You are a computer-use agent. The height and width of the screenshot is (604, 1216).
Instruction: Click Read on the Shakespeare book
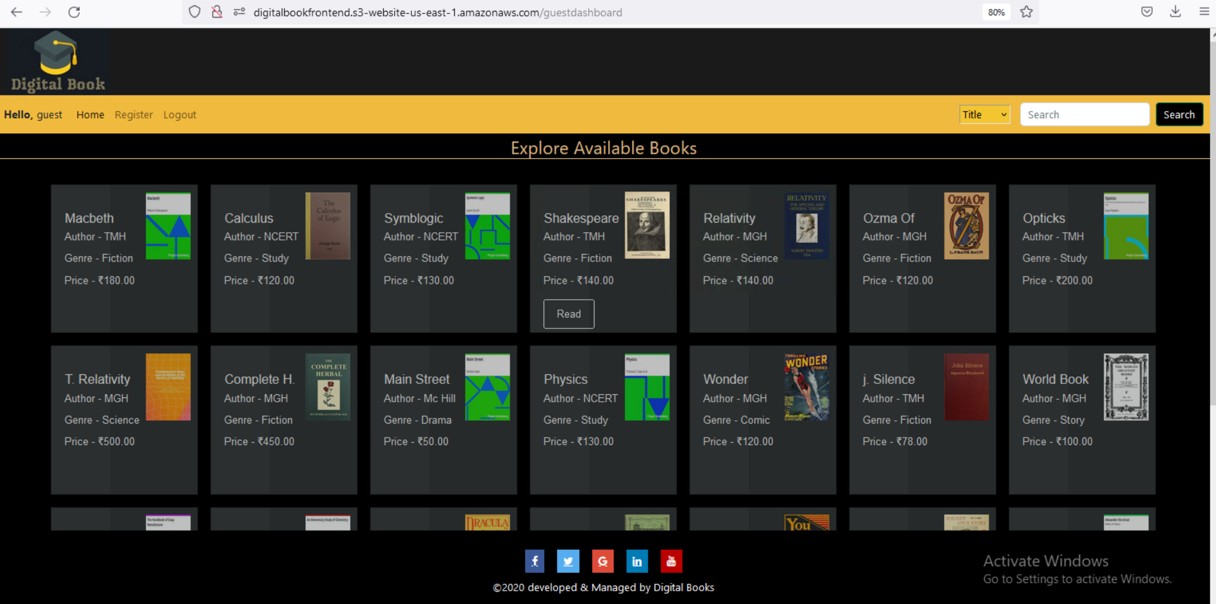pos(568,314)
